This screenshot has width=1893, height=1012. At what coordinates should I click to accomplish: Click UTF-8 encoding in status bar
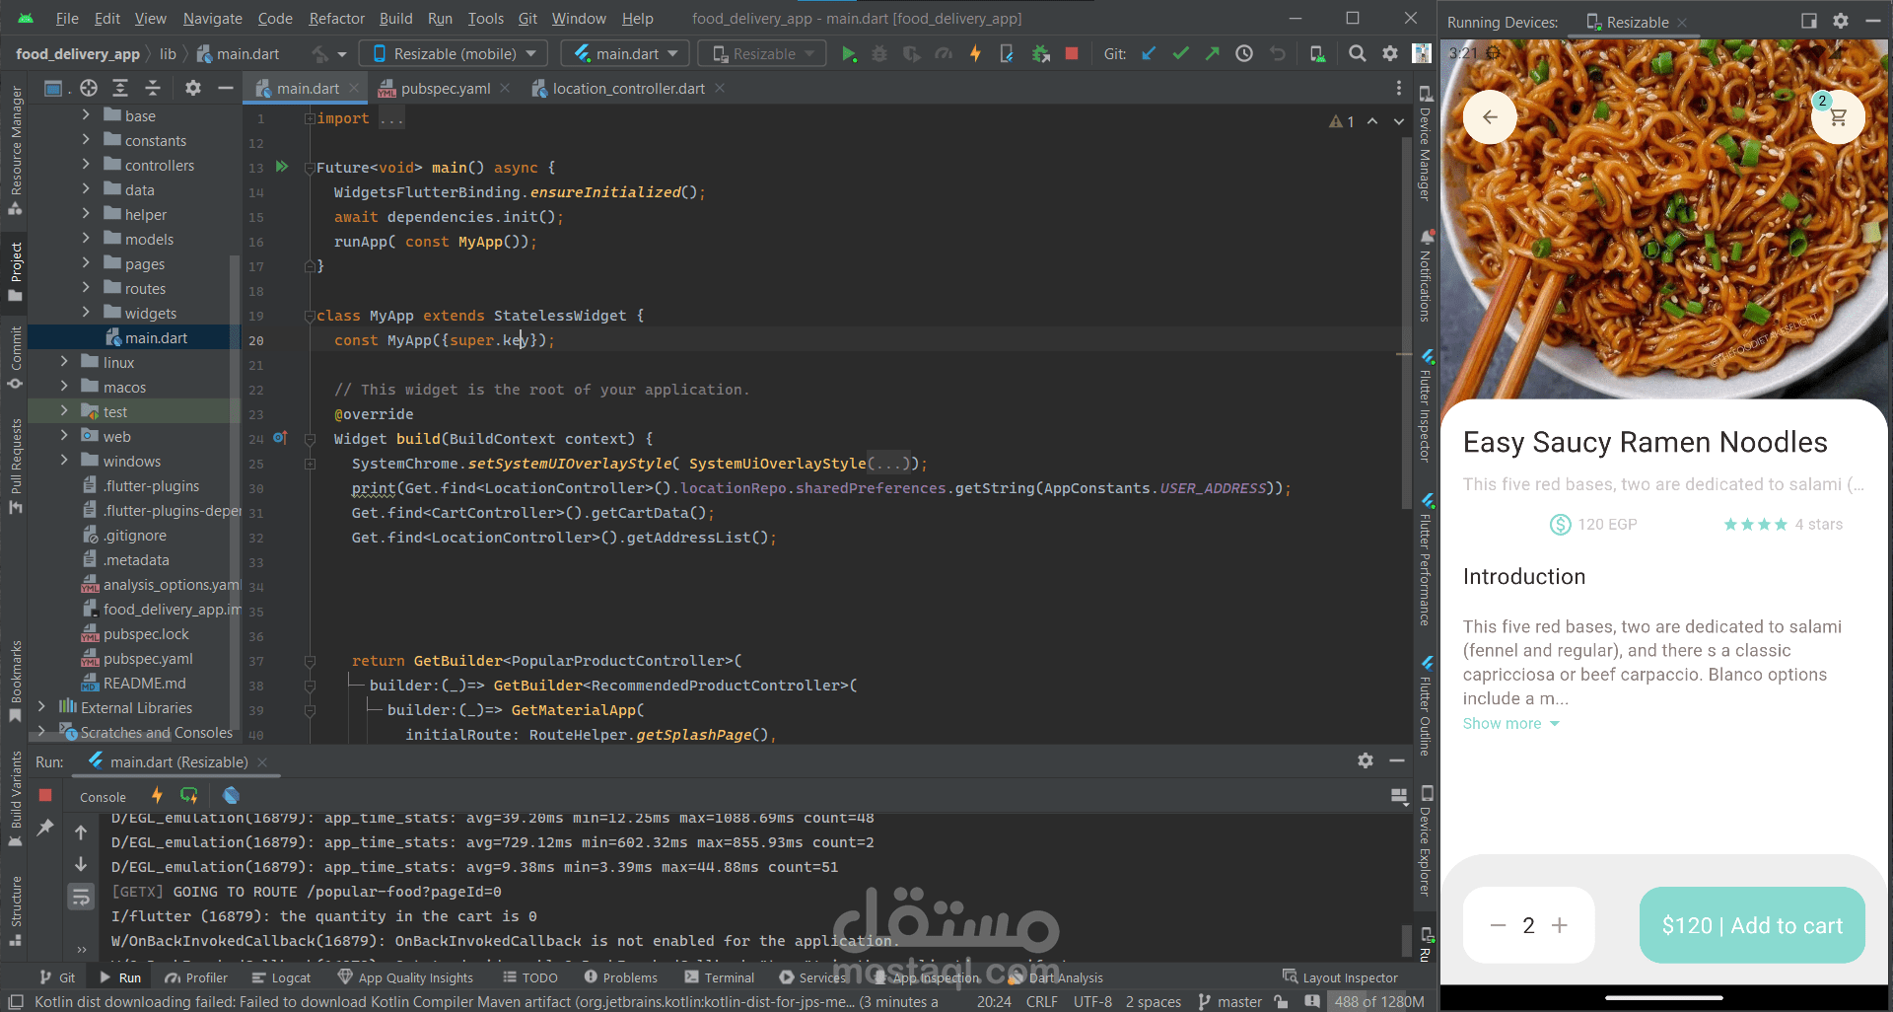pos(1092,1002)
